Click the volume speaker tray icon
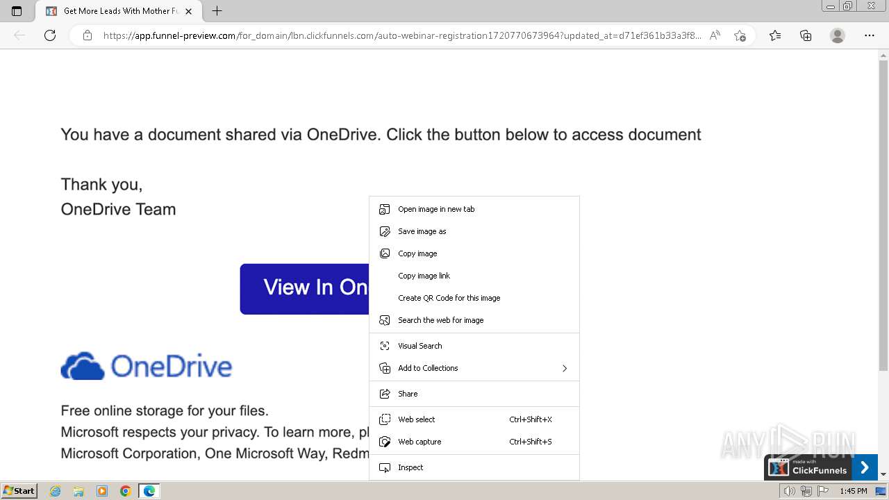Image resolution: width=889 pixels, height=500 pixels. tap(789, 491)
